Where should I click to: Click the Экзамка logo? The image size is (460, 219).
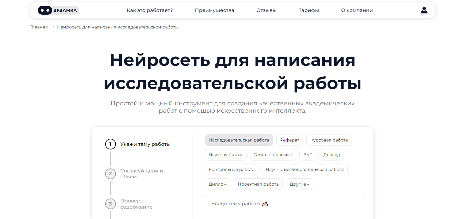coord(58,10)
